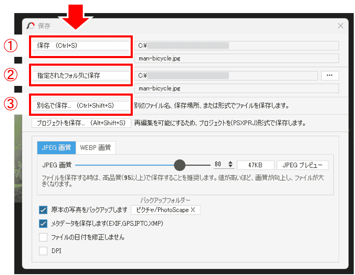Click the 保存 section's man-bicycle.jpg filename field
The image size is (355, 275).
pos(237,58)
